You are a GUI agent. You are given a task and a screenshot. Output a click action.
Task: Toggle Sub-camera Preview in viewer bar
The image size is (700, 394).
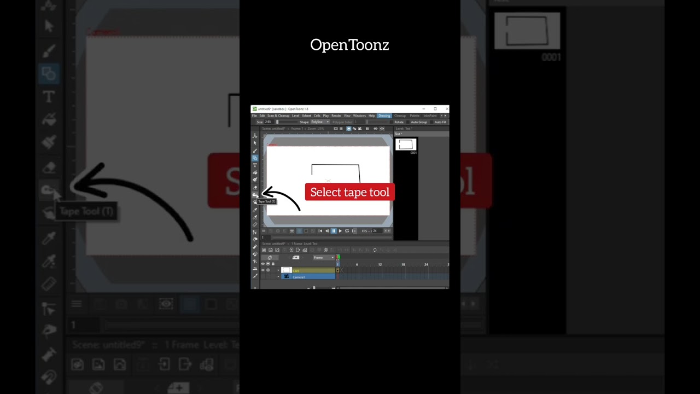click(382, 129)
